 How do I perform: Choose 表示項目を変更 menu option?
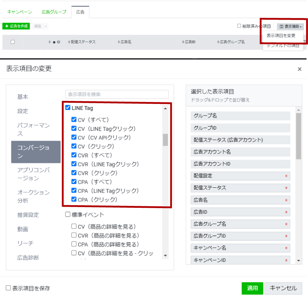(282, 37)
